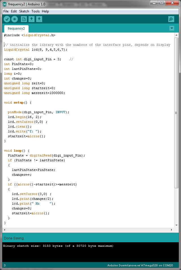The width and height of the screenshot is (181, 270).
Task: Select the frequency2 sketch tab
Action: pyautogui.click(x=16, y=29)
